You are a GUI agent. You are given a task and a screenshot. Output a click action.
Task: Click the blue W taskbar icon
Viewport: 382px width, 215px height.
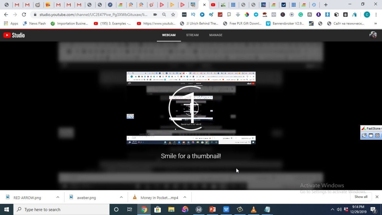(226, 209)
